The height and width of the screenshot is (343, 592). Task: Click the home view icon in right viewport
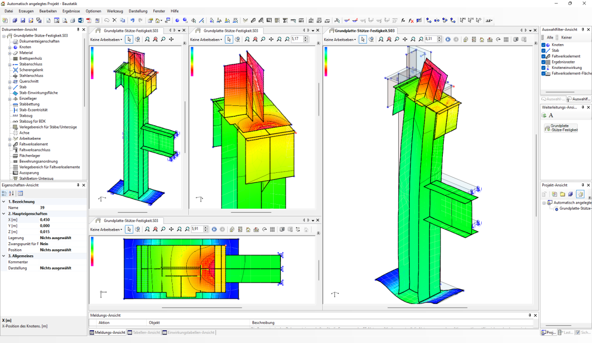tap(482, 40)
